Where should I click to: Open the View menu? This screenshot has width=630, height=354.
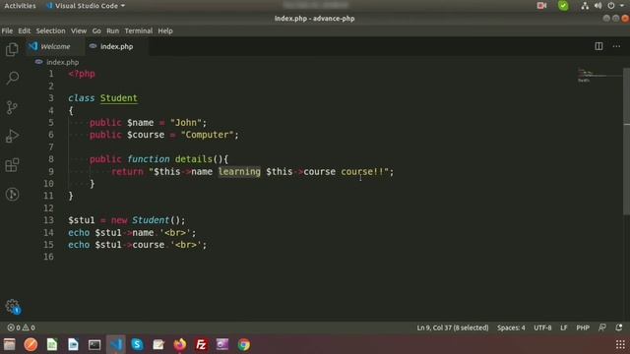click(x=79, y=30)
